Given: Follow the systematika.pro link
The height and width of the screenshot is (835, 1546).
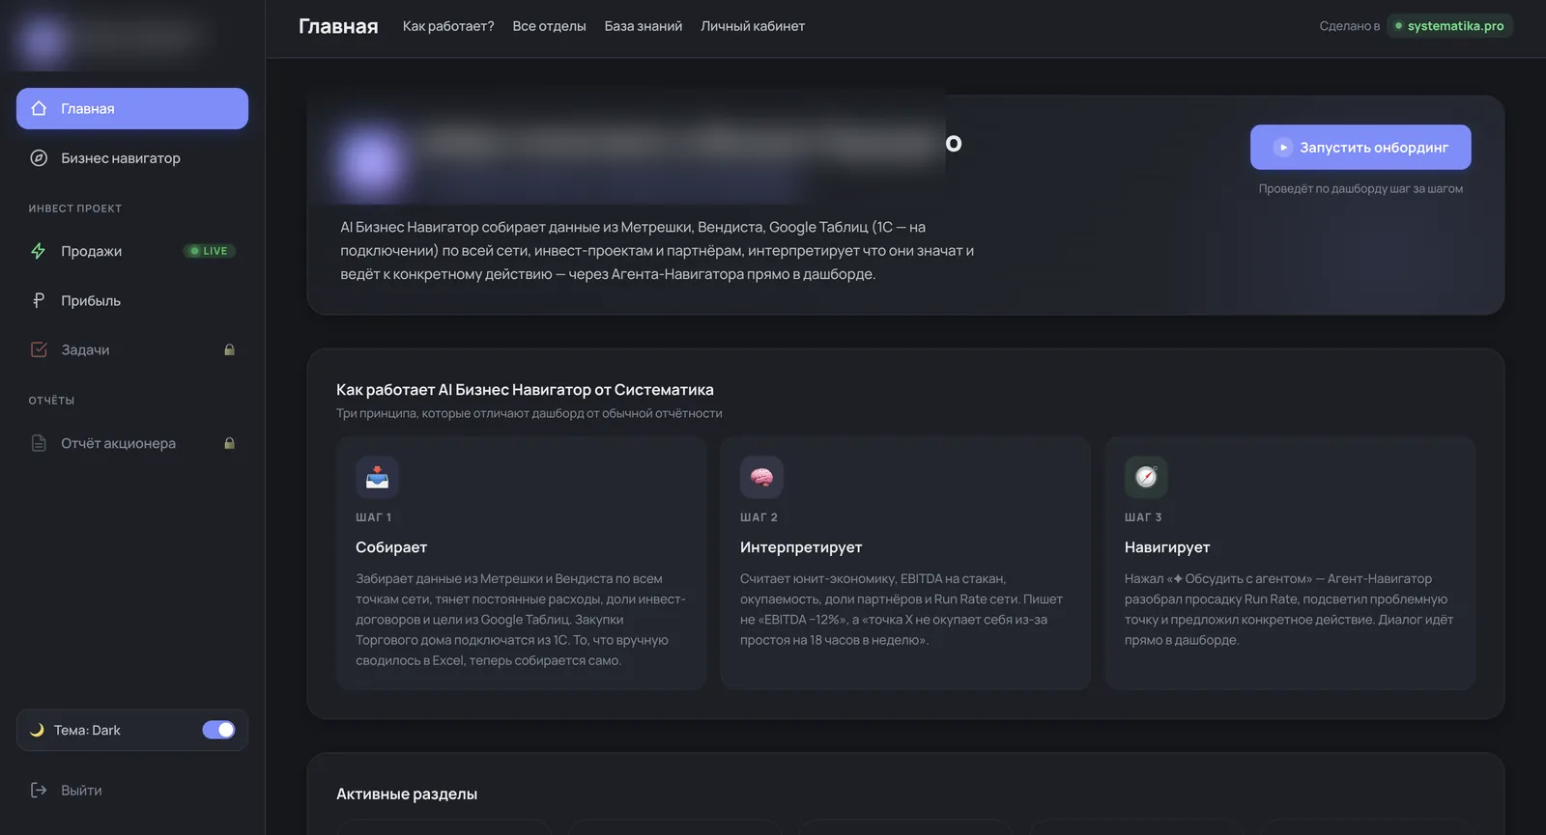Looking at the screenshot, I should tap(1449, 26).
